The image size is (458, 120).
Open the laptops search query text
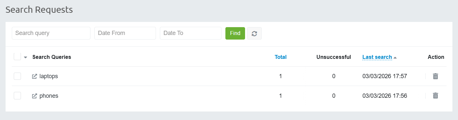(x=48, y=76)
